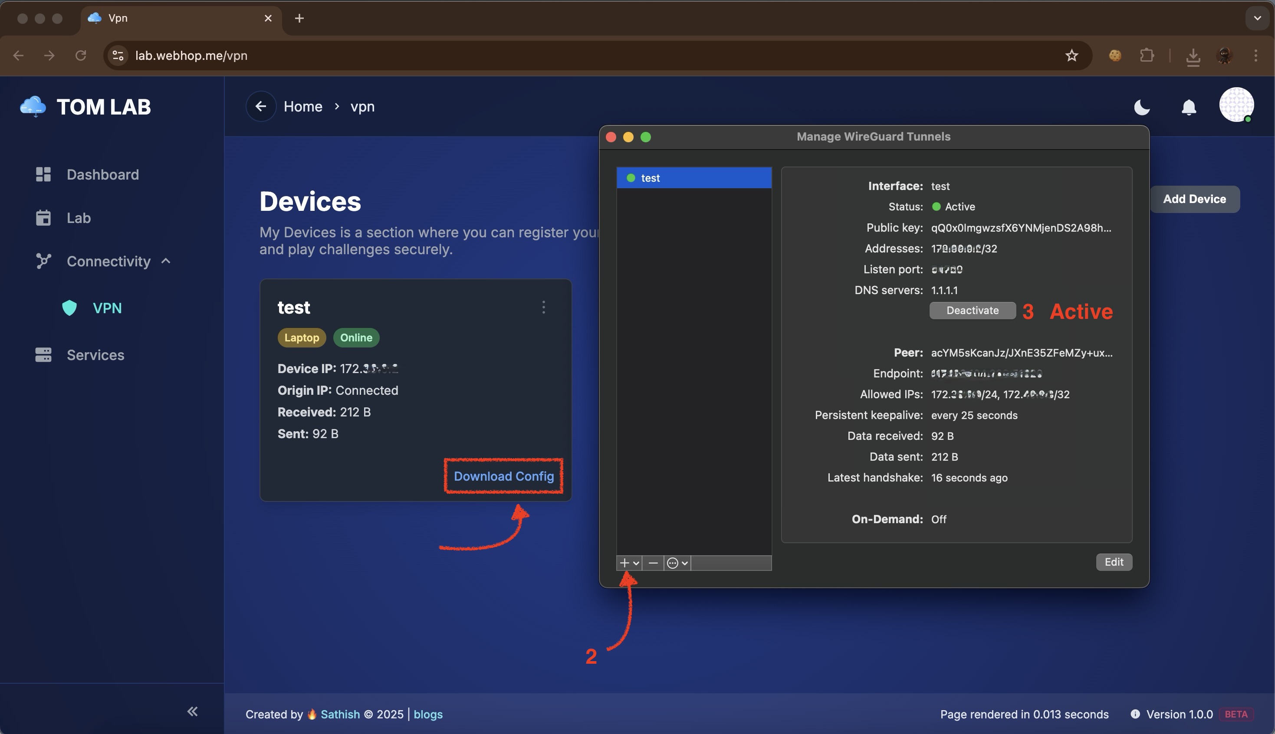This screenshot has width=1275, height=734.
Task: Open the blogs link in the footer
Action: pyautogui.click(x=428, y=714)
